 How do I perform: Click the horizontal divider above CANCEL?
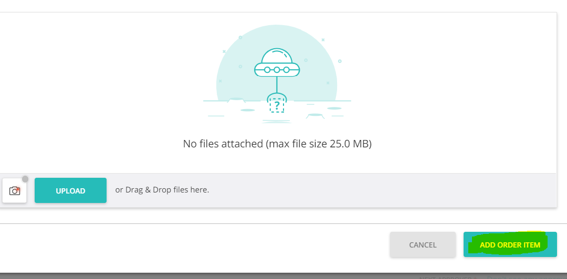pyautogui.click(x=283, y=224)
